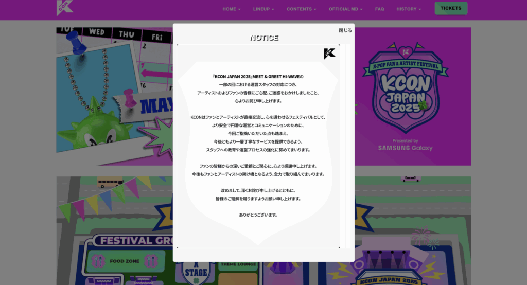Go to the FAQ page
Viewport: 527px width, 285px height.
click(379, 9)
